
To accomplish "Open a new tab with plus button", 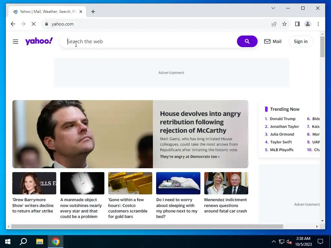I will (x=93, y=12).
